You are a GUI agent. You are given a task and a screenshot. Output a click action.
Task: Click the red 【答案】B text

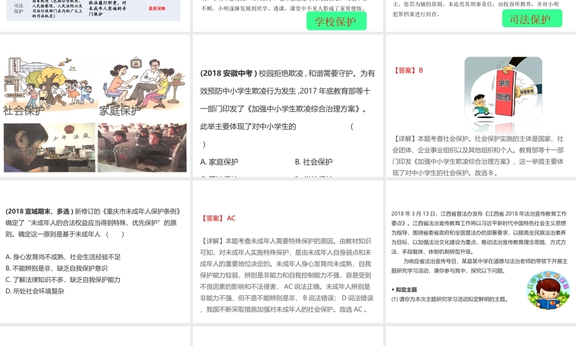408,70
